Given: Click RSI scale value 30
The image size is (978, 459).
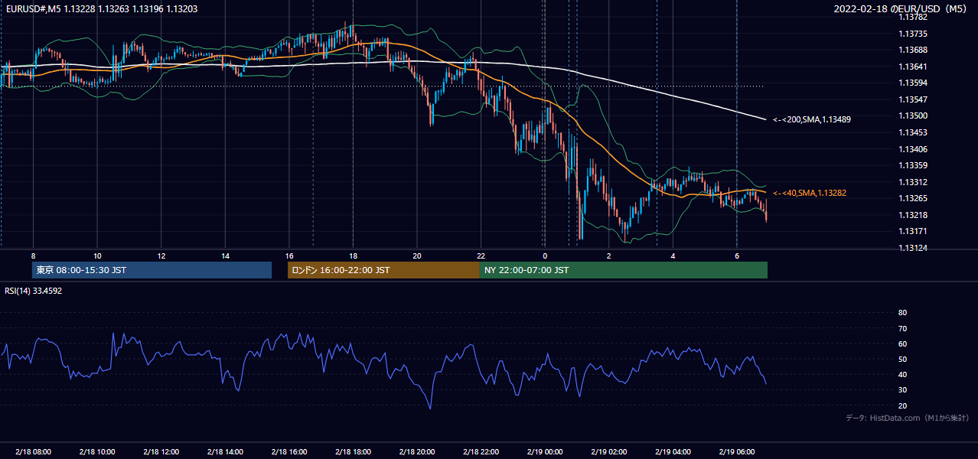Looking at the screenshot, I should (x=902, y=390).
